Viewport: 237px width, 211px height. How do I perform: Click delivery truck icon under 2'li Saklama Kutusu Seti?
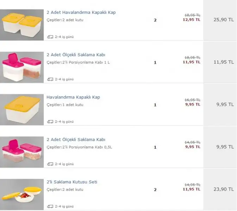tap(50, 206)
